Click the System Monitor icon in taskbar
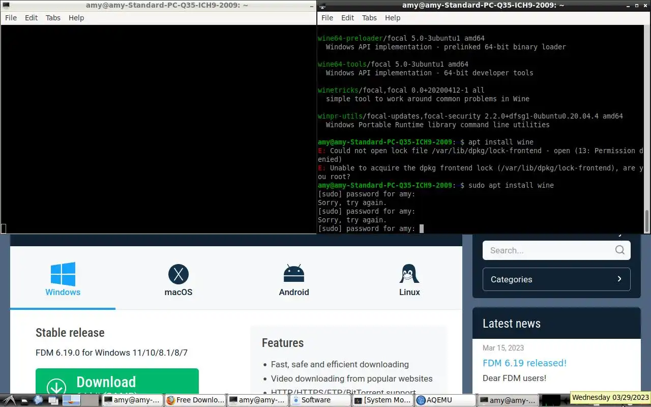651x407 pixels. point(358,400)
